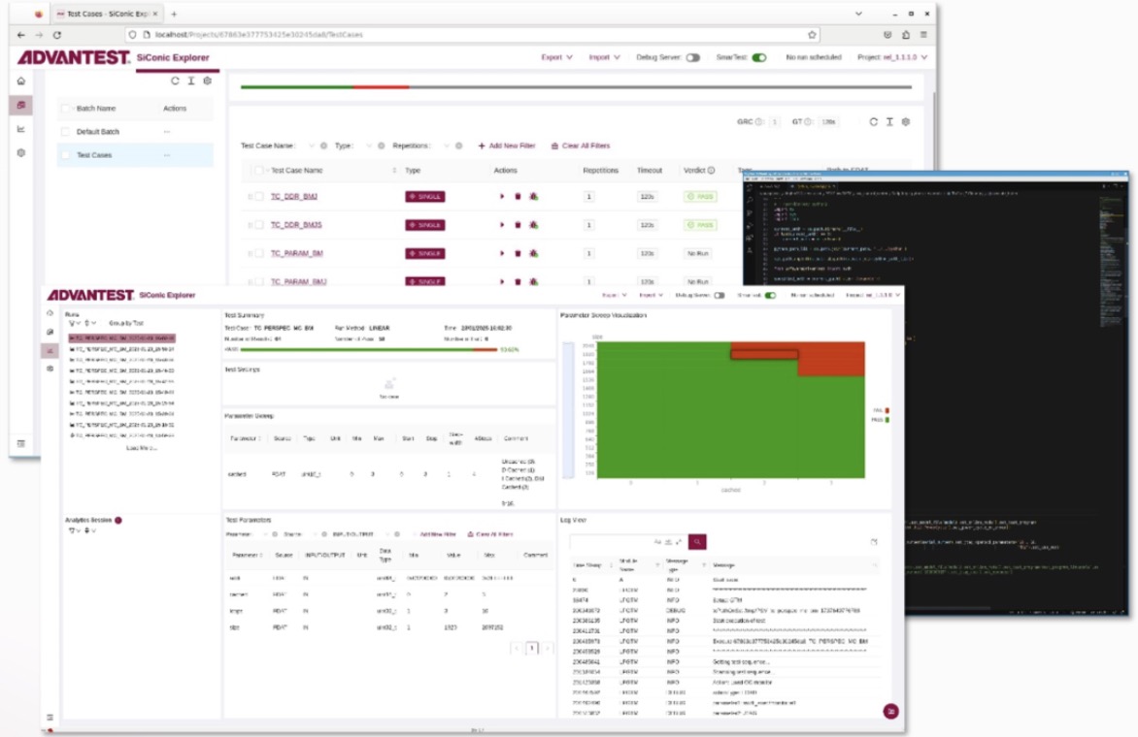This screenshot has height=737, width=1138.
Task: Reload the browser page
Action: tap(57, 34)
